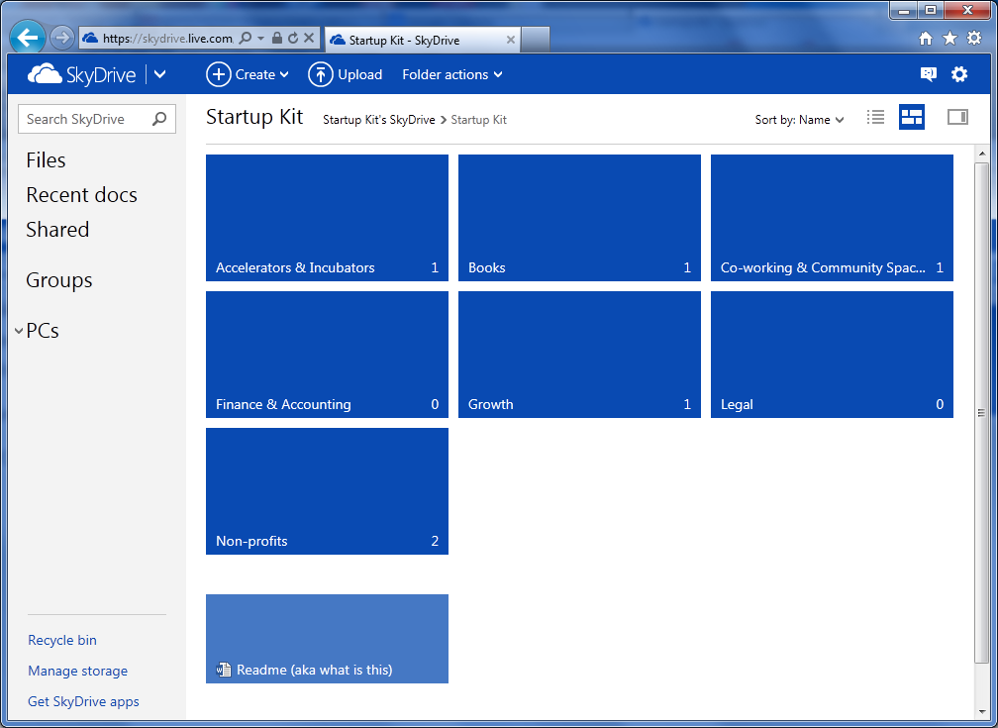The height and width of the screenshot is (728, 998).
Task: Click the skydrive.live.com address bar
Action: click(167, 39)
